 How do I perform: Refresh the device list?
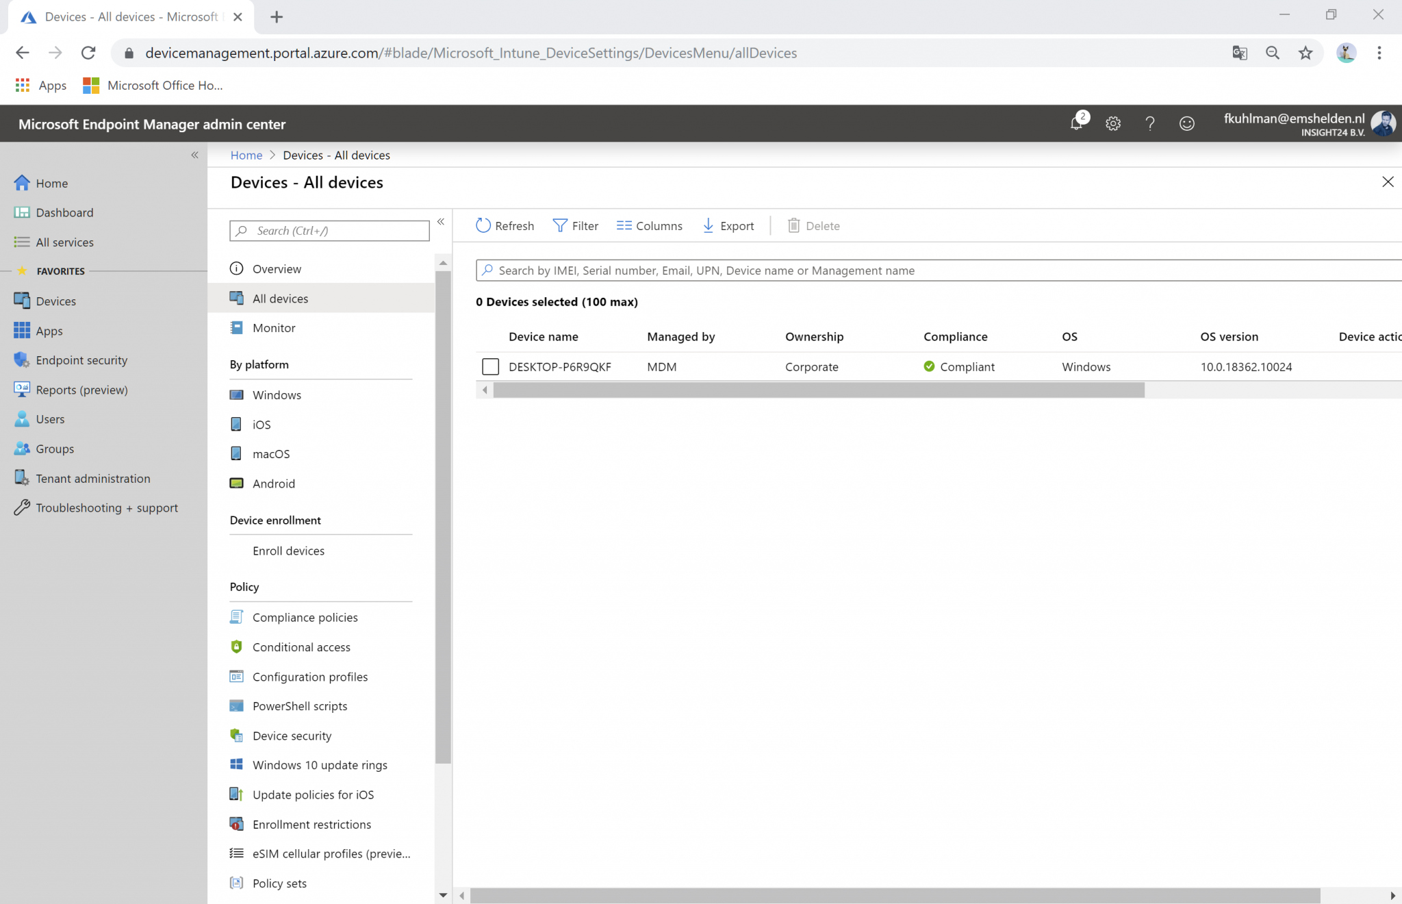pyautogui.click(x=505, y=225)
